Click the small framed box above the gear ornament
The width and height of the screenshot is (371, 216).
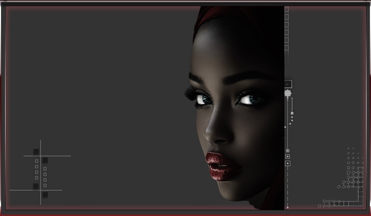288,84
